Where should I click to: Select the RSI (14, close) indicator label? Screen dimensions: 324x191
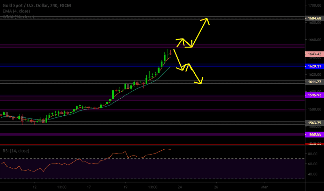[x=16, y=151]
